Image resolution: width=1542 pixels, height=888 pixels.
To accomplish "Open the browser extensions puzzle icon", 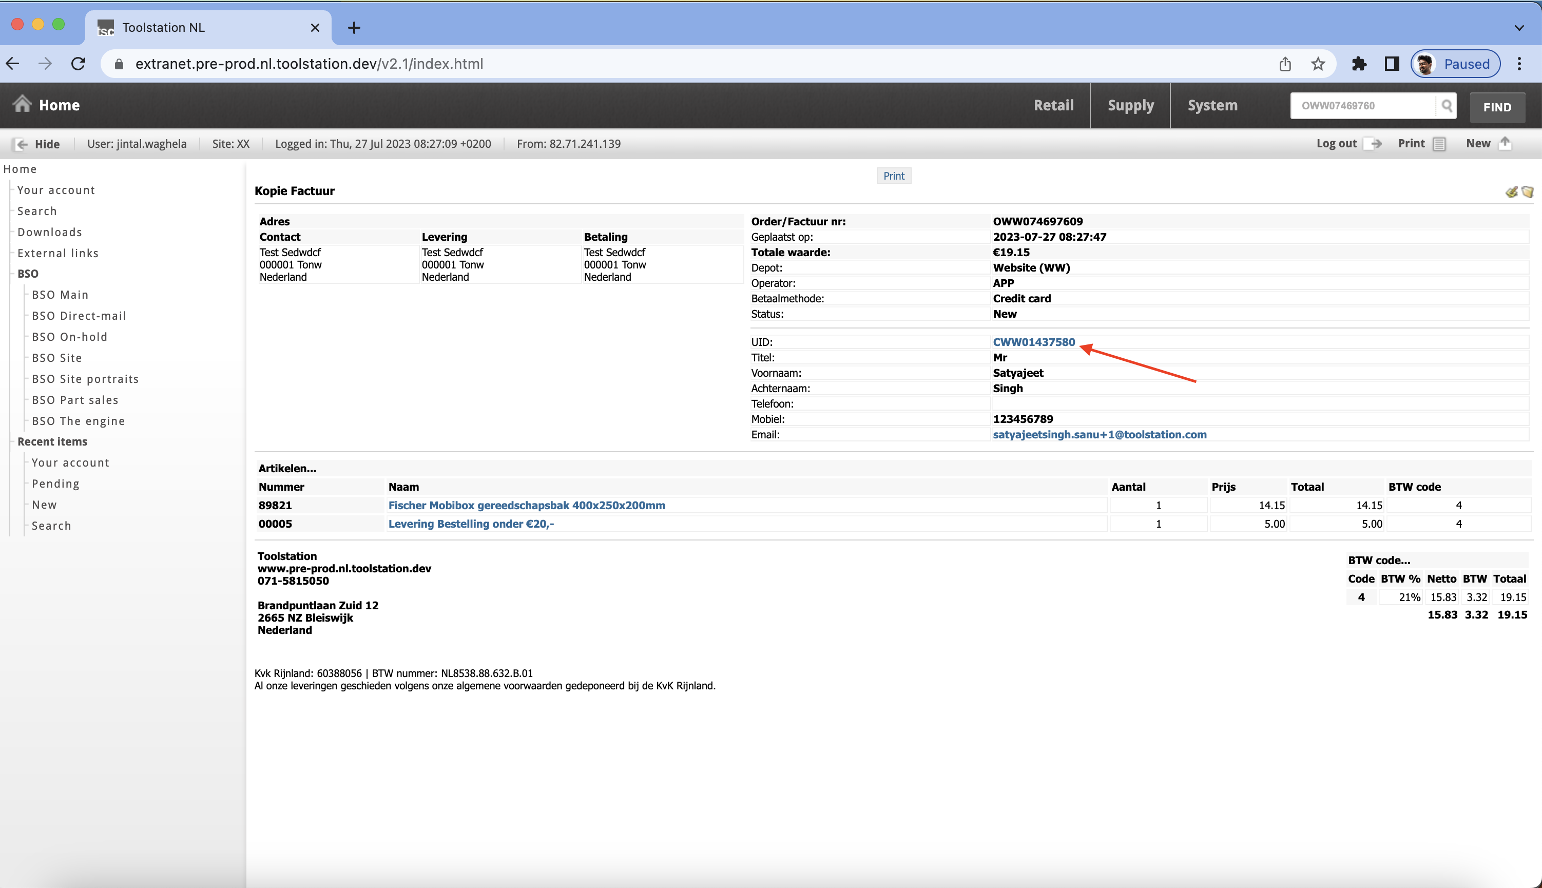I will [x=1359, y=64].
